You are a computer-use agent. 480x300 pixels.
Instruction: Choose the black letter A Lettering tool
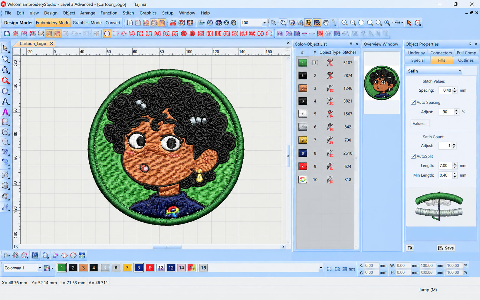click(x=5, y=101)
